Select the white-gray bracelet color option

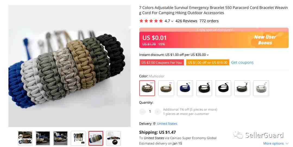click(261, 88)
